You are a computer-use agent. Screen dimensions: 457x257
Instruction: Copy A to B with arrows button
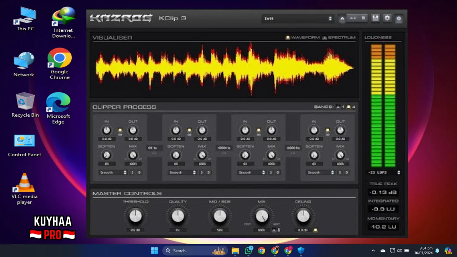click(353, 18)
